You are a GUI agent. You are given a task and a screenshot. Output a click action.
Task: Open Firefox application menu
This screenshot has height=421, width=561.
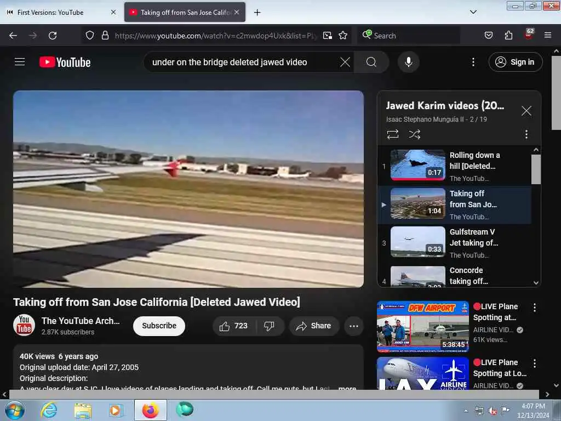(547, 36)
